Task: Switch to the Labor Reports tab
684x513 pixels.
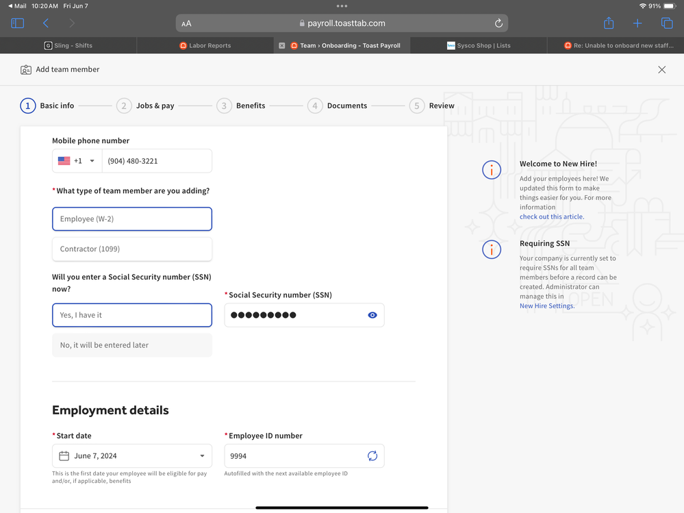Action: click(x=205, y=46)
